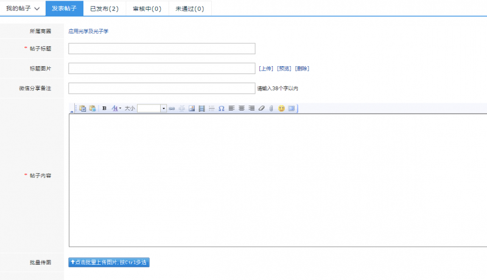
Task: Open the font size (大小) dropdown
Action: coord(163,108)
